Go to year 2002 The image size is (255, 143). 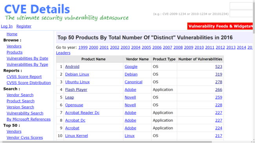coord(115,47)
